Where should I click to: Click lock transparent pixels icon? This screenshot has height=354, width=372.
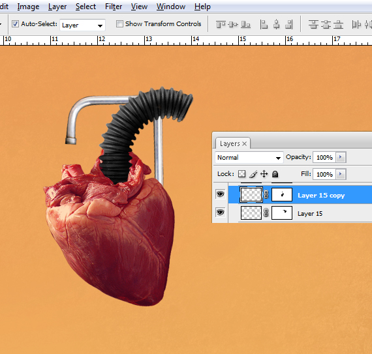click(x=241, y=174)
